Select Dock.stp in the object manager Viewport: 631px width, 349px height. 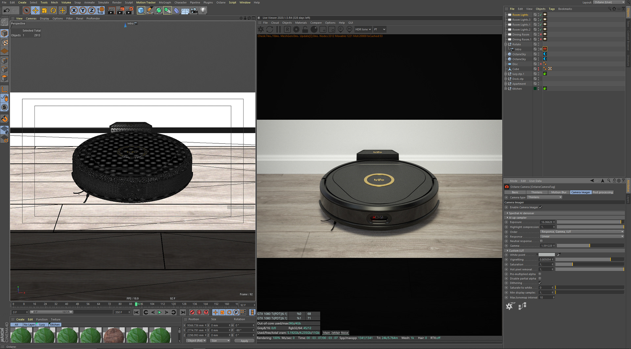click(518, 79)
